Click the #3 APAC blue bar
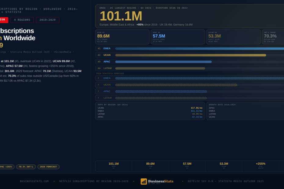The image size is (284, 189). click(x=163, y=62)
